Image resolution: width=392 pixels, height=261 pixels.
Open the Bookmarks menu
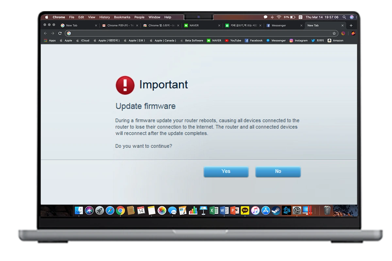(122, 17)
